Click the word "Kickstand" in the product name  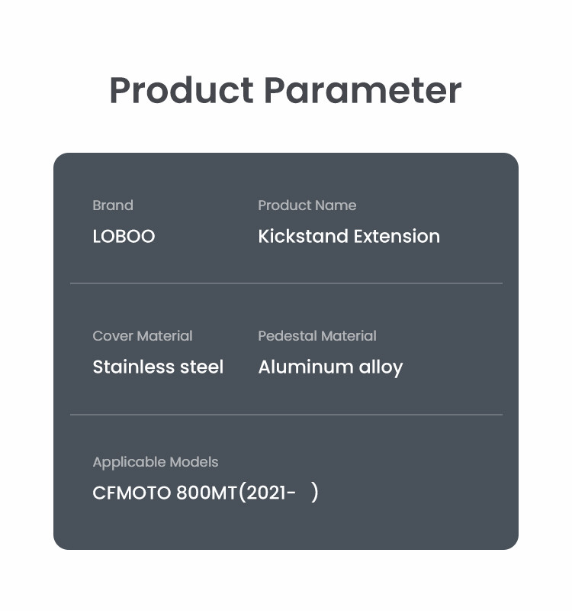(x=303, y=237)
